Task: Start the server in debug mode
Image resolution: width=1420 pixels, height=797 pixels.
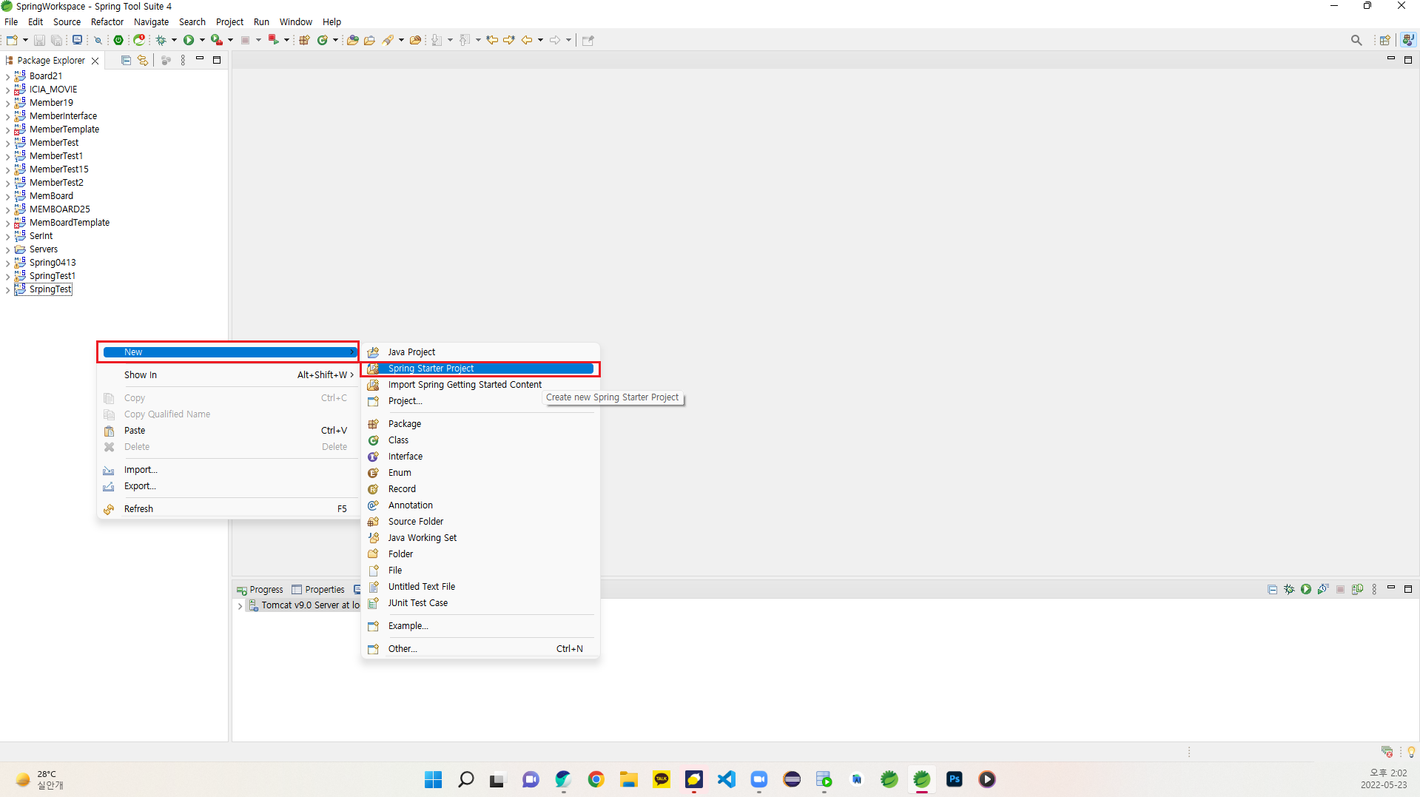Action: tap(1289, 589)
